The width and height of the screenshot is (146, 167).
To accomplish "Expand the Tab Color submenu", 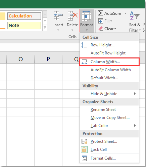I will pos(109,126).
